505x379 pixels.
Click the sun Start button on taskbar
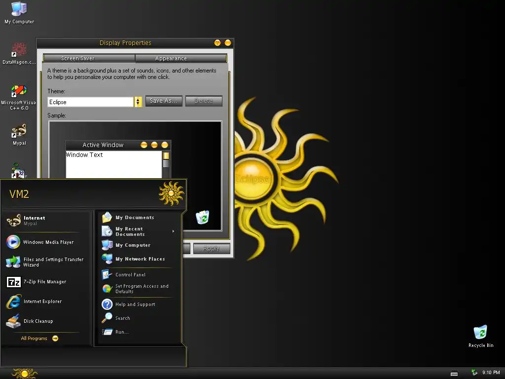(x=25, y=373)
